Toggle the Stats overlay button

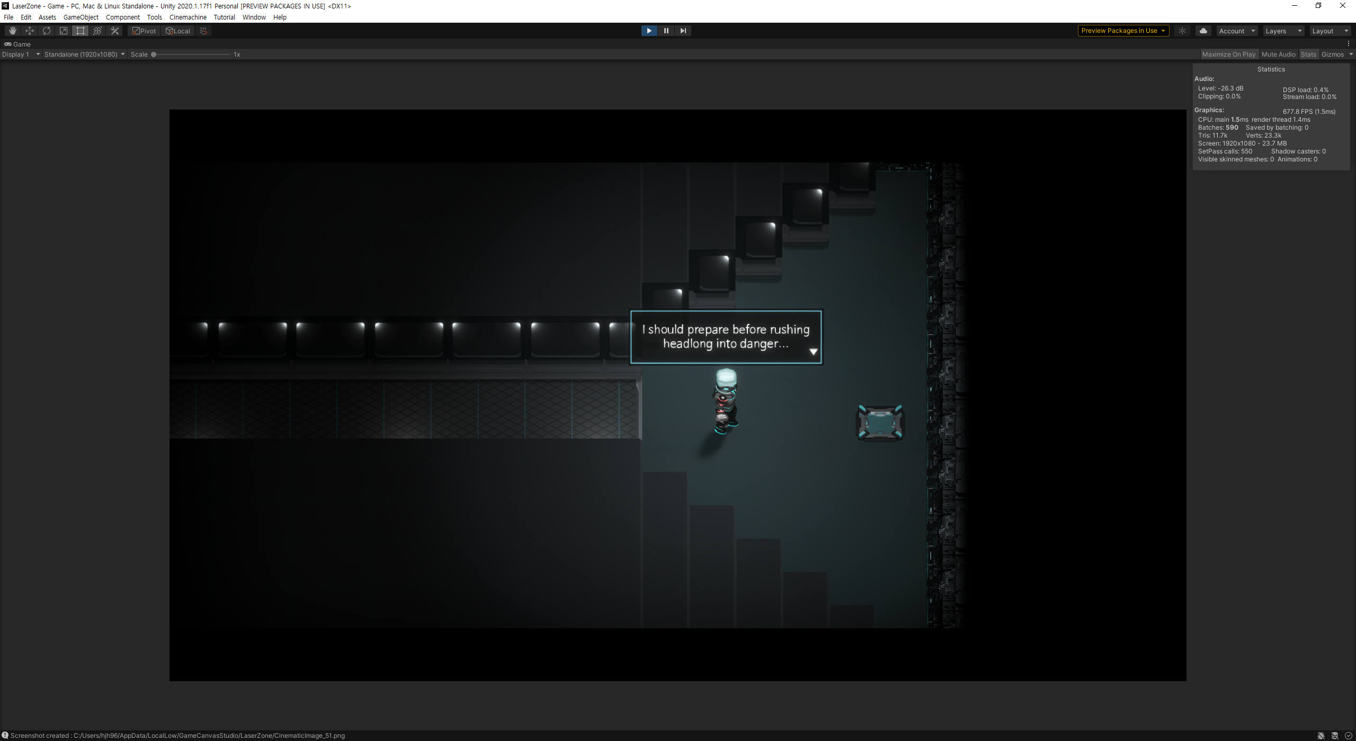point(1308,55)
